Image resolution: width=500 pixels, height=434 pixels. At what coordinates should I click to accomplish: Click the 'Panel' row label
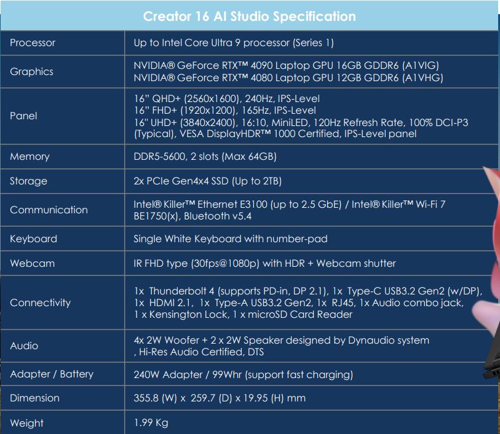click(23, 116)
